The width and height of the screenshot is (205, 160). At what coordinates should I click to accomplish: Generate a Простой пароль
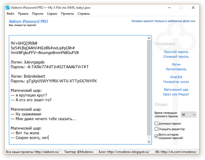tap(176, 52)
